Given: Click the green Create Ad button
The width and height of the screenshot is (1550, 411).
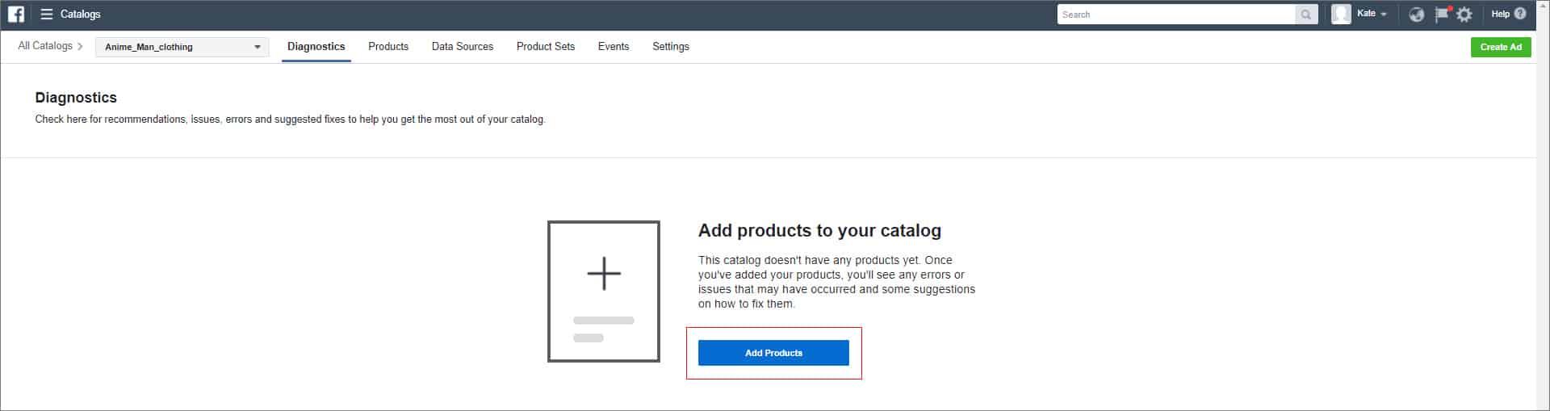Looking at the screenshot, I should point(1501,47).
